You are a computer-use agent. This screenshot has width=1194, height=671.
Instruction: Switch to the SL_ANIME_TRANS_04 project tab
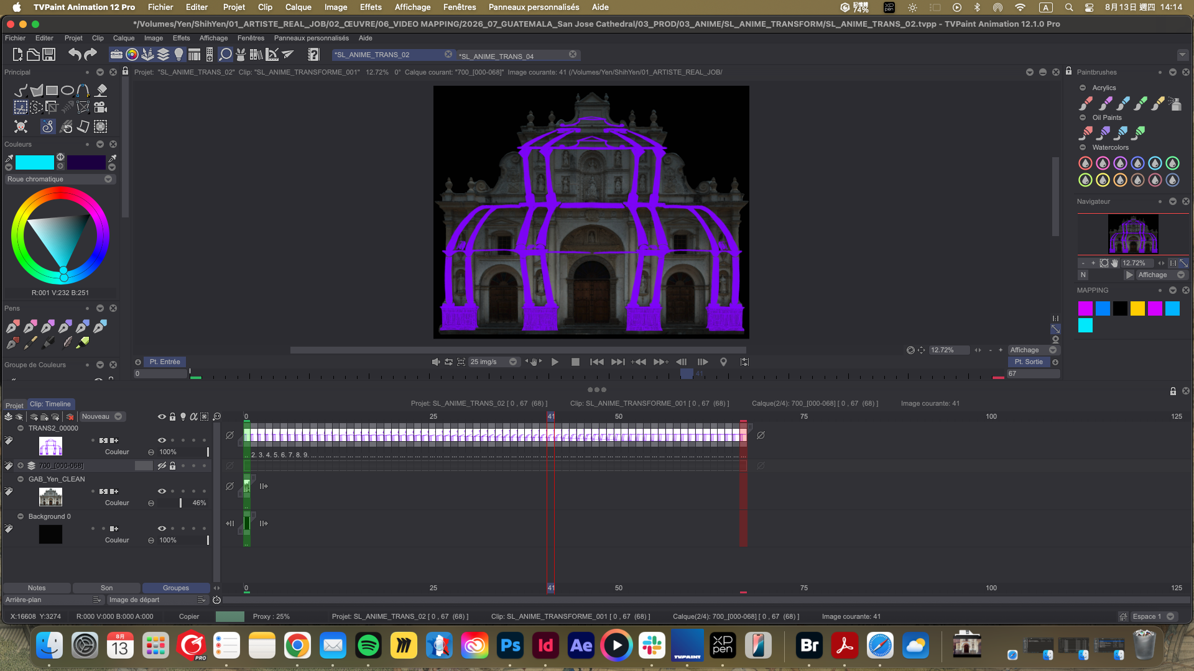[518, 55]
